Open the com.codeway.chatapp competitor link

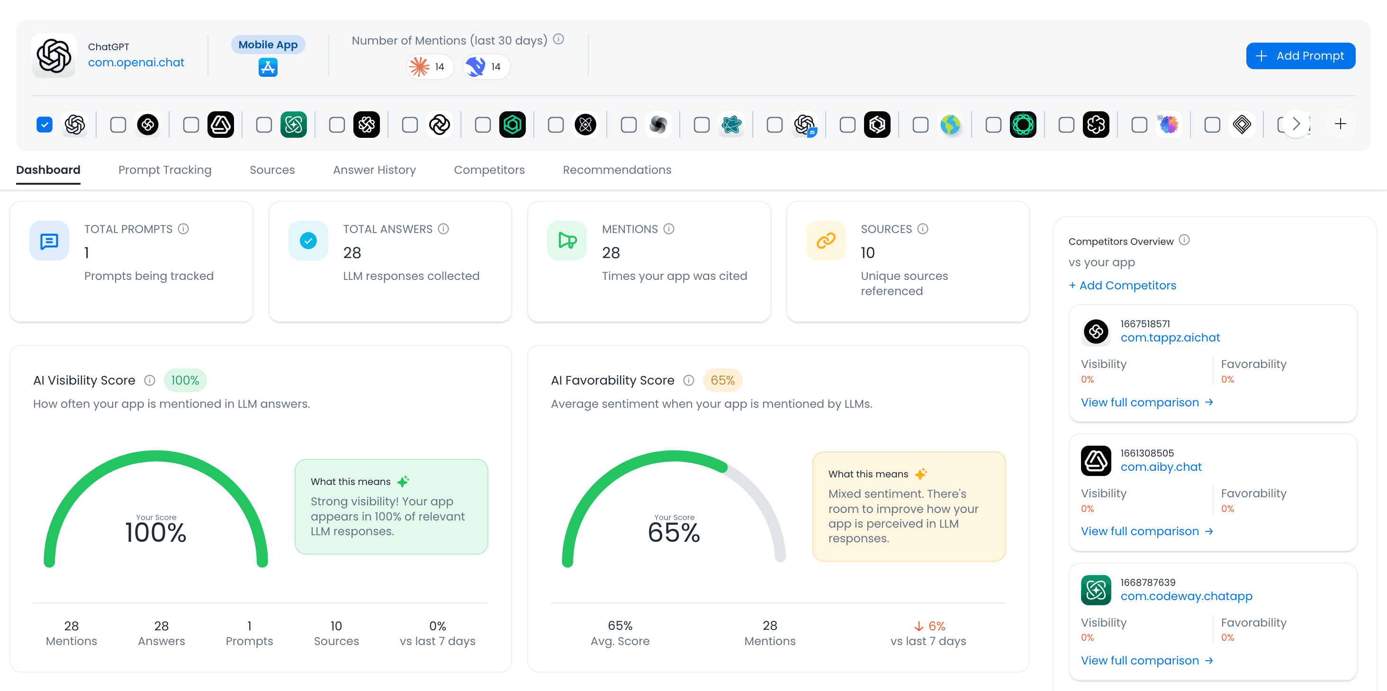coord(1186,596)
